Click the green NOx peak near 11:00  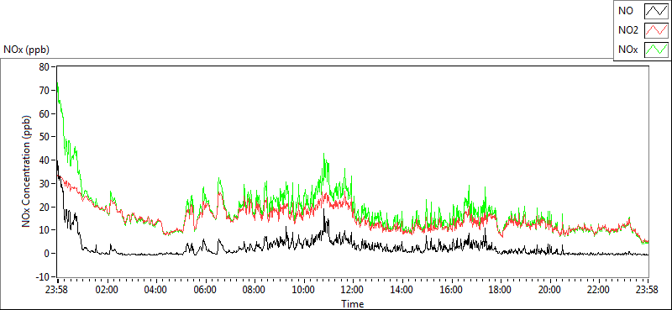point(324,154)
